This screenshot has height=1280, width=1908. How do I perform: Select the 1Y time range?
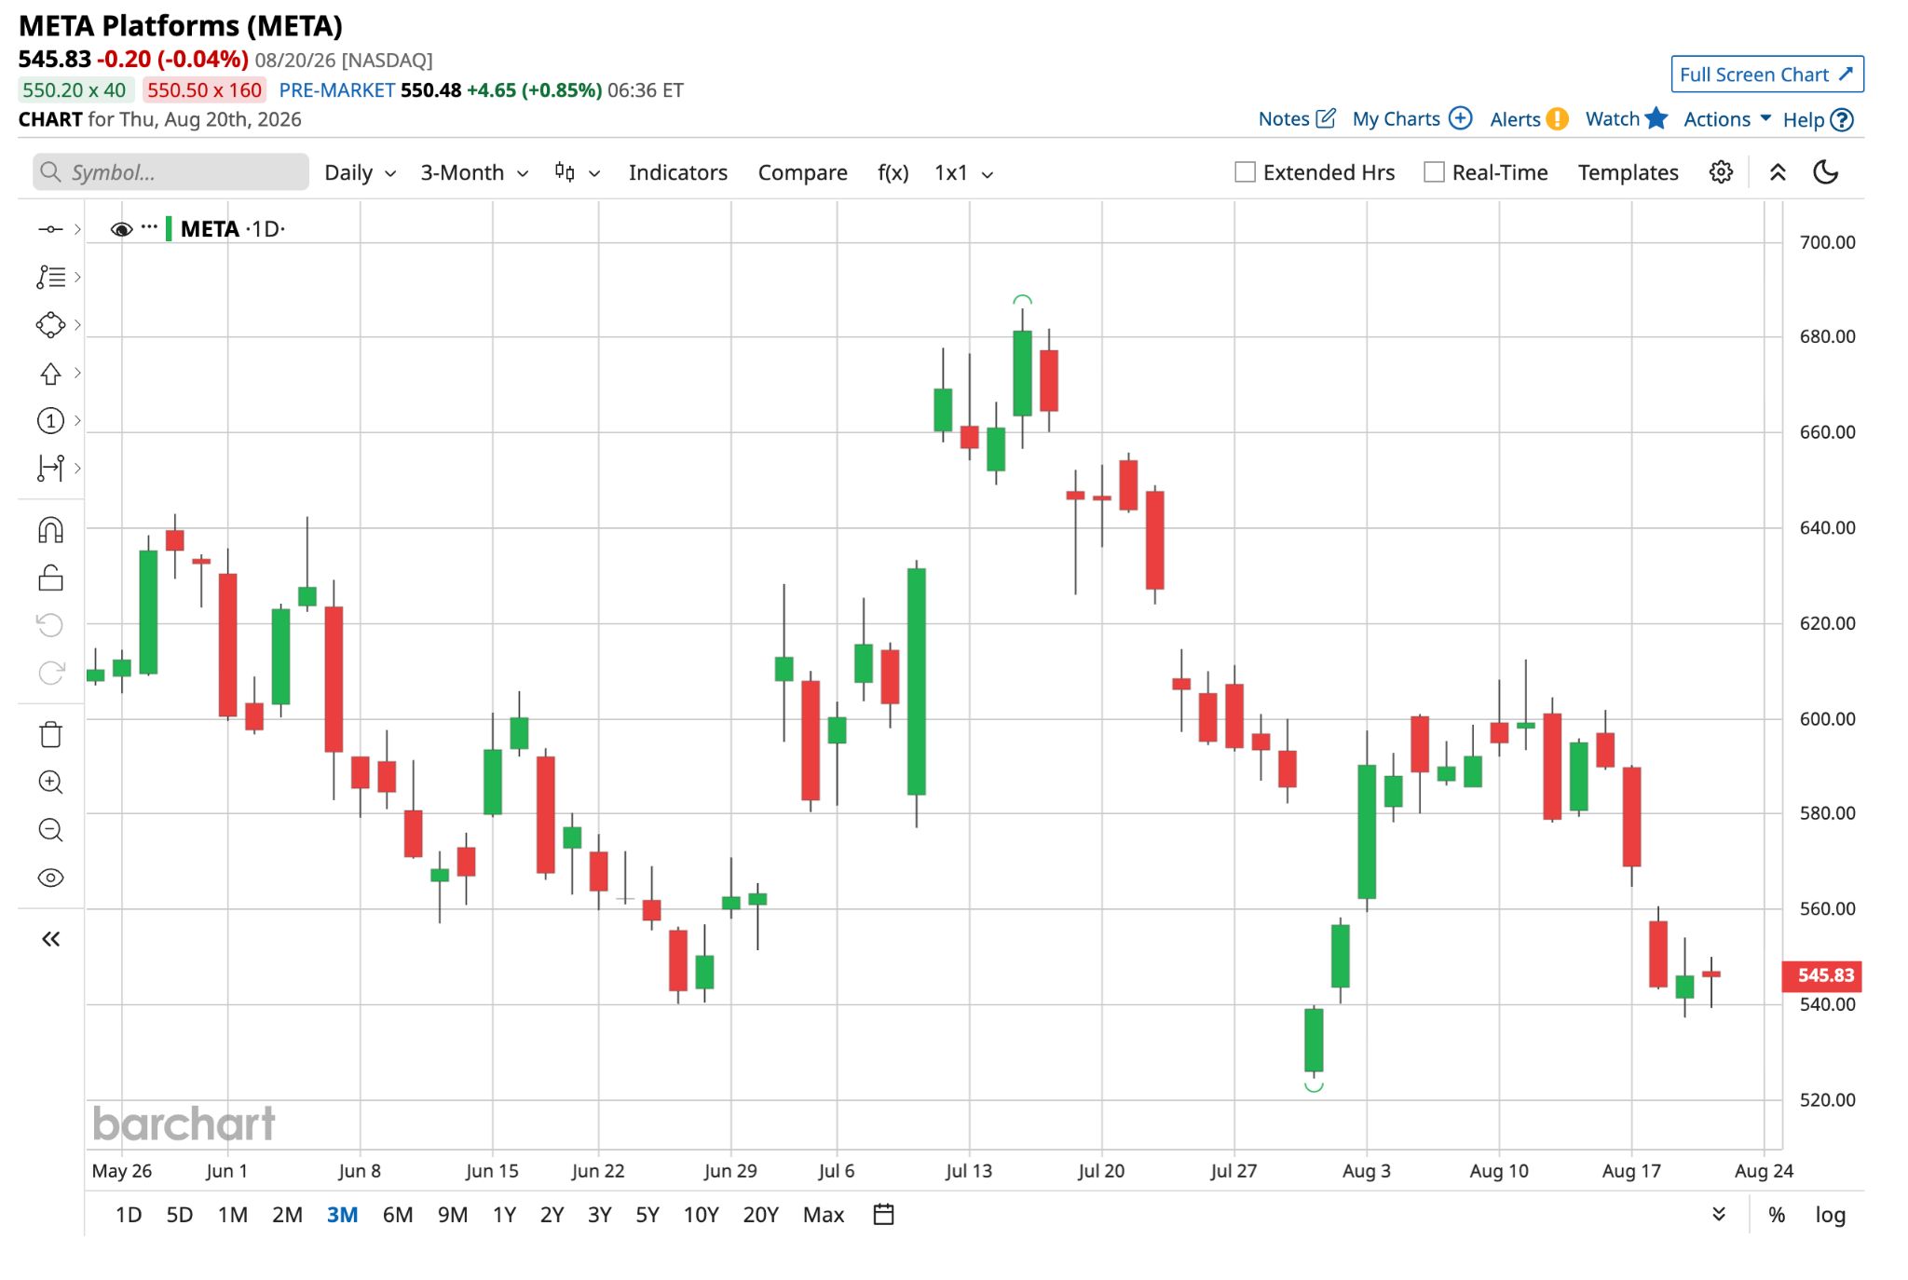click(504, 1215)
